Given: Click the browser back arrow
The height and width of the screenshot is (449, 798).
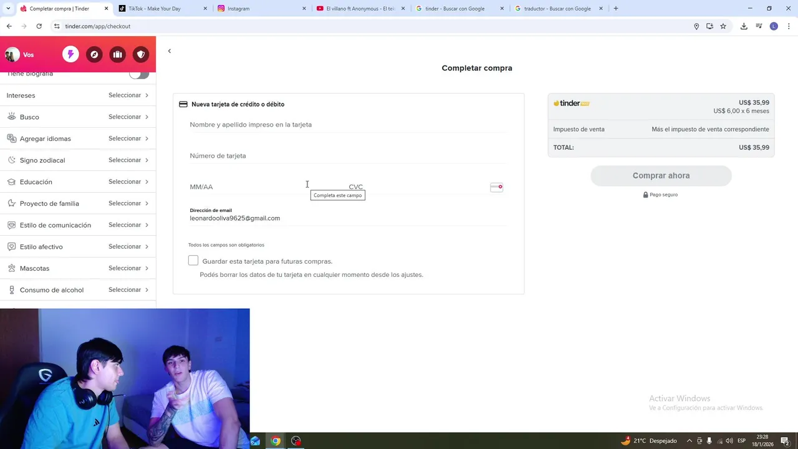Looking at the screenshot, I should click(x=9, y=26).
